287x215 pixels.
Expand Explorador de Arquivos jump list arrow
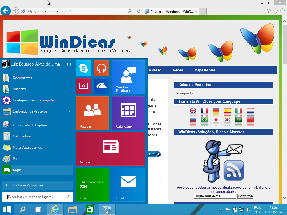coord(69,111)
